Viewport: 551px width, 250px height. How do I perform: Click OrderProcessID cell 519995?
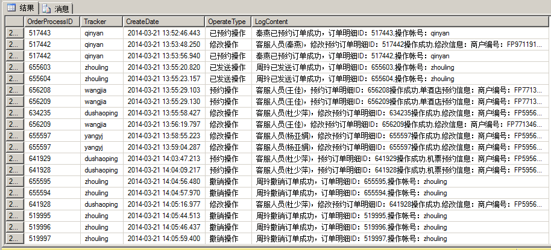(52, 216)
